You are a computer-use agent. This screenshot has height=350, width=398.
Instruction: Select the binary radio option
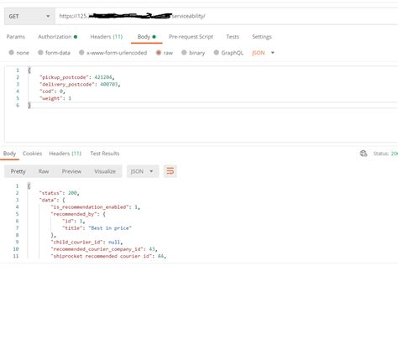click(184, 52)
